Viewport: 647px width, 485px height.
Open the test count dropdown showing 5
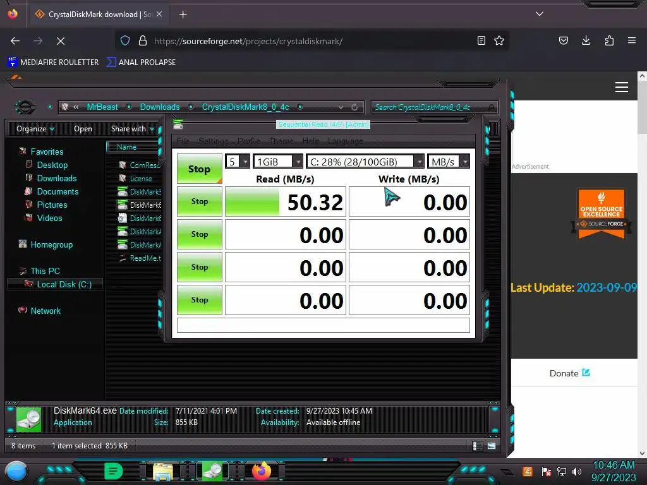pos(238,162)
